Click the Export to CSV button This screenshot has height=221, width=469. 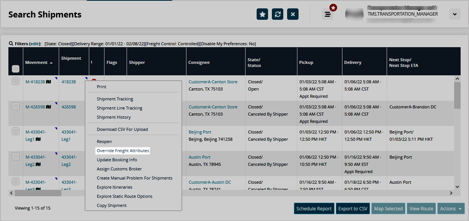(x=353, y=208)
